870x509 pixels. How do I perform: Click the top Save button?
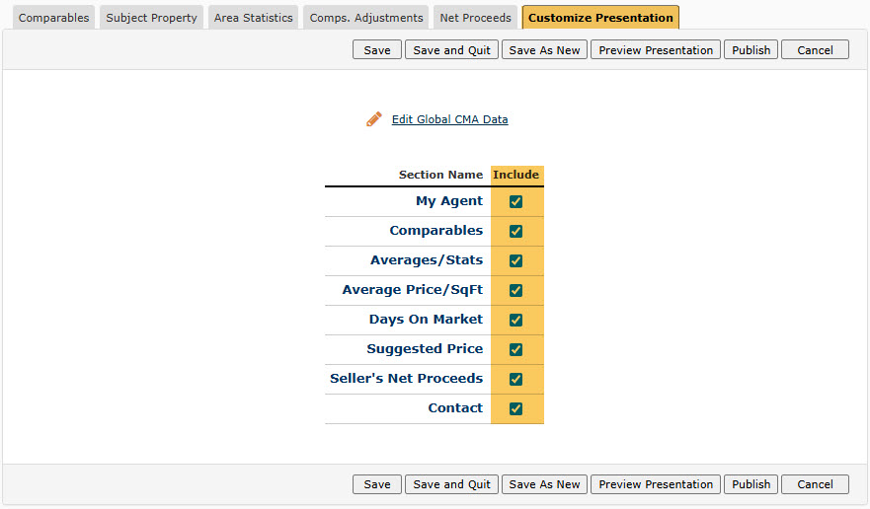(x=377, y=50)
